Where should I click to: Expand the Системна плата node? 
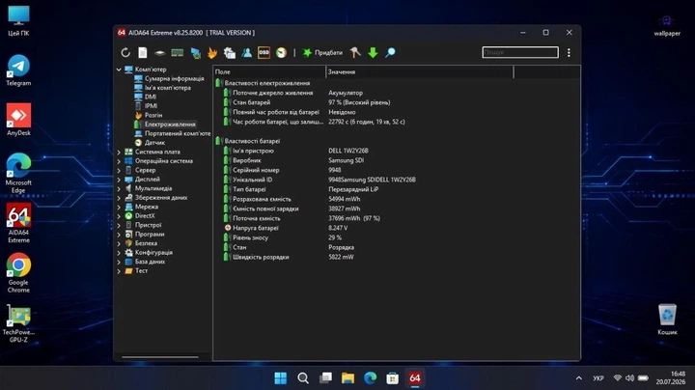tap(119, 152)
